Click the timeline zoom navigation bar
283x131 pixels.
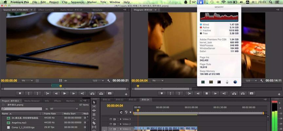coord(198,113)
